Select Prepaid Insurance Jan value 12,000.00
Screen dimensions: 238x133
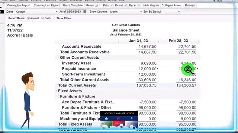147,69
